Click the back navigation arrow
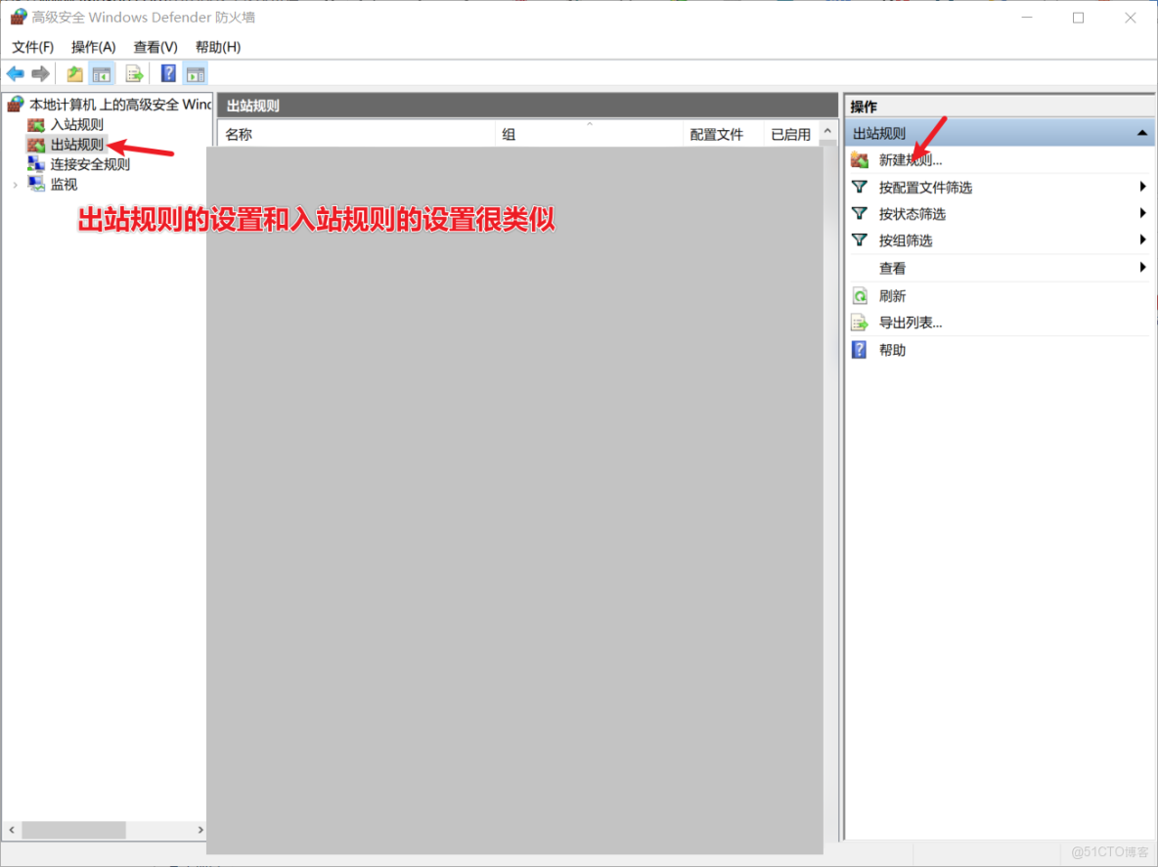The height and width of the screenshot is (867, 1158). click(15, 72)
